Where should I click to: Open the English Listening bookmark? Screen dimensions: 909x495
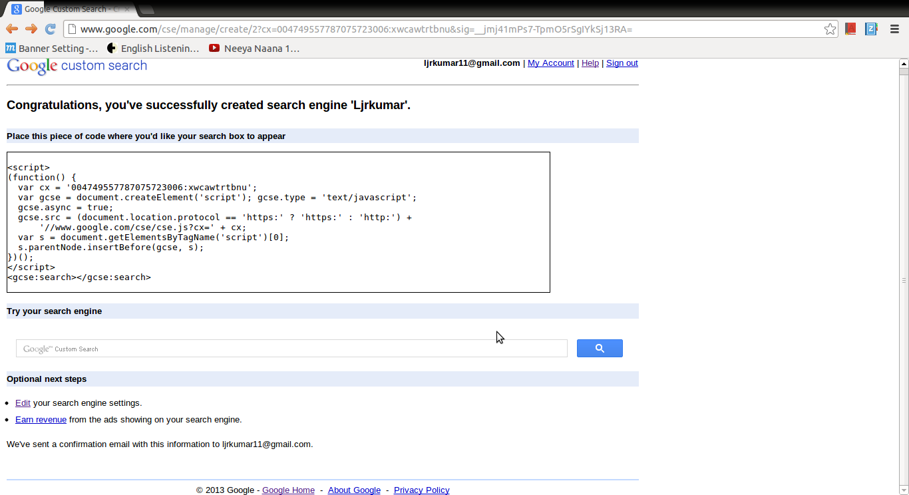(154, 48)
